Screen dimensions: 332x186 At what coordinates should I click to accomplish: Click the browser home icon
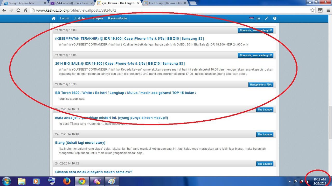[25, 10]
